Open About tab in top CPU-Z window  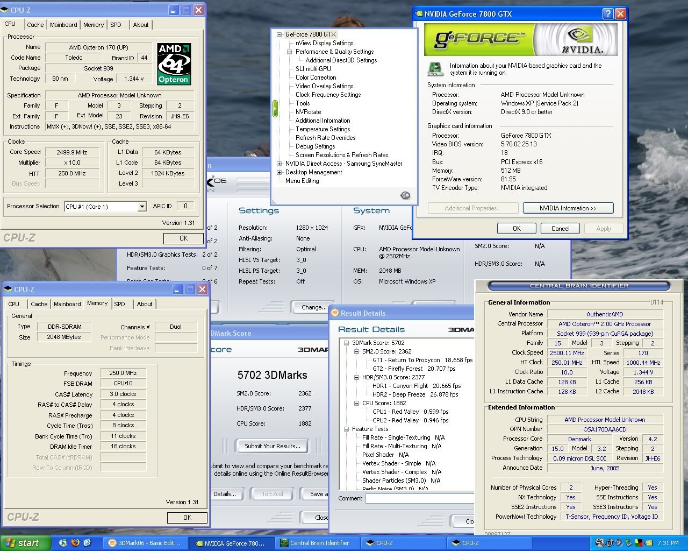141,25
